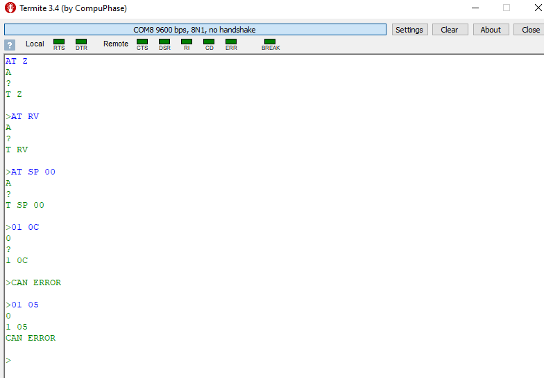
Task: Minimize the Termite window
Action: [x=475, y=8]
